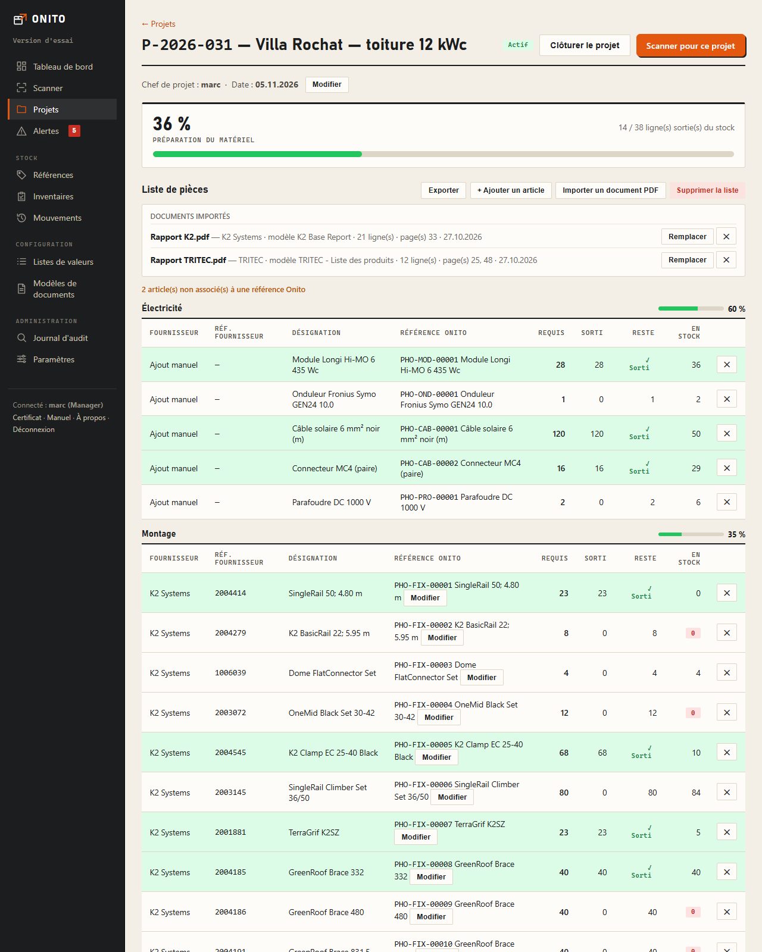Click the Modèles de documents file icon
This screenshot has width=762, height=952.
21,289
